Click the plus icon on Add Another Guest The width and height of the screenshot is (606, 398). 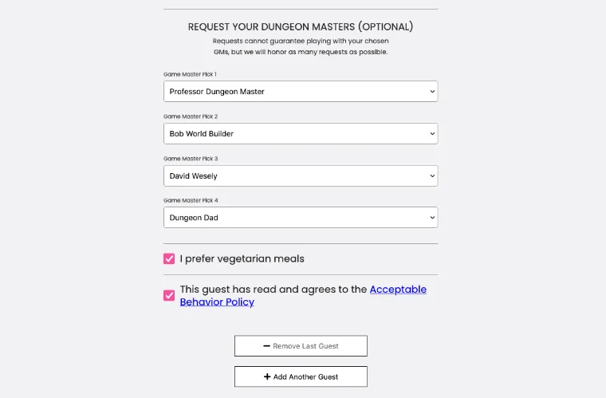(267, 376)
